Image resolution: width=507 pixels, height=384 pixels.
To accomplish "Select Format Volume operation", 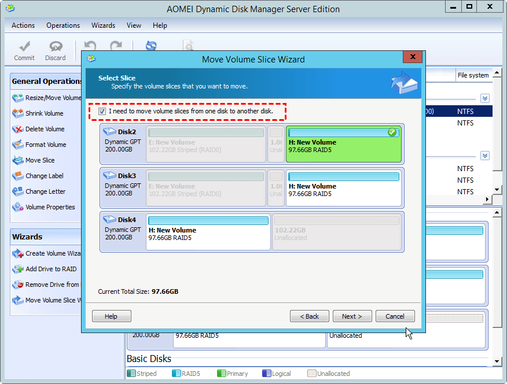I will tap(39, 145).
